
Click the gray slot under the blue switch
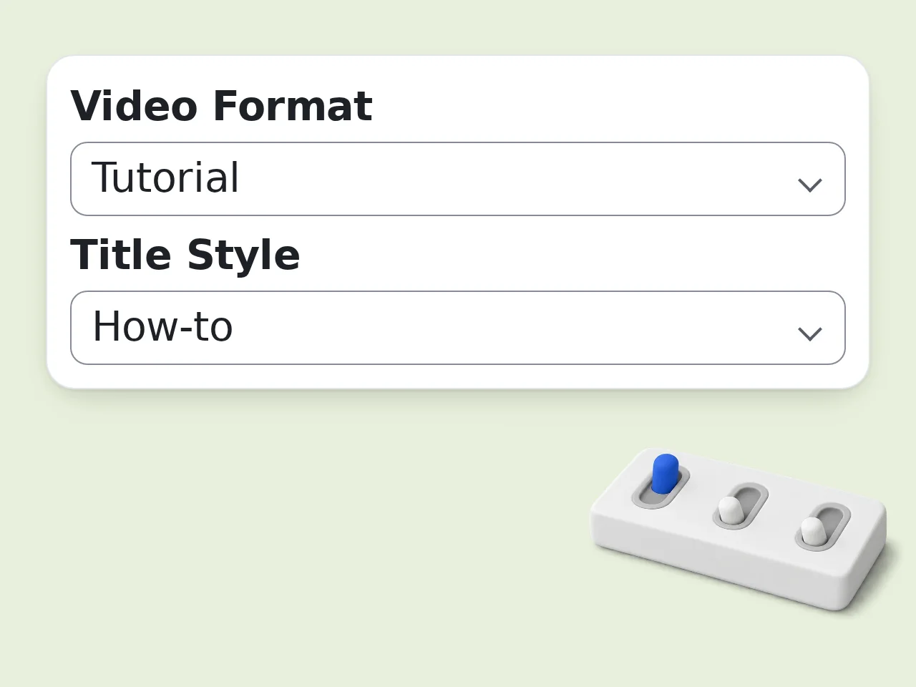661,488
